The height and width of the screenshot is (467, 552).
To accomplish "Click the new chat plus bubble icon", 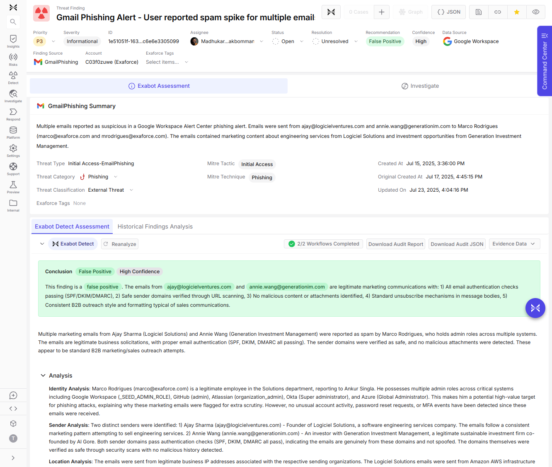I will 13,395.
